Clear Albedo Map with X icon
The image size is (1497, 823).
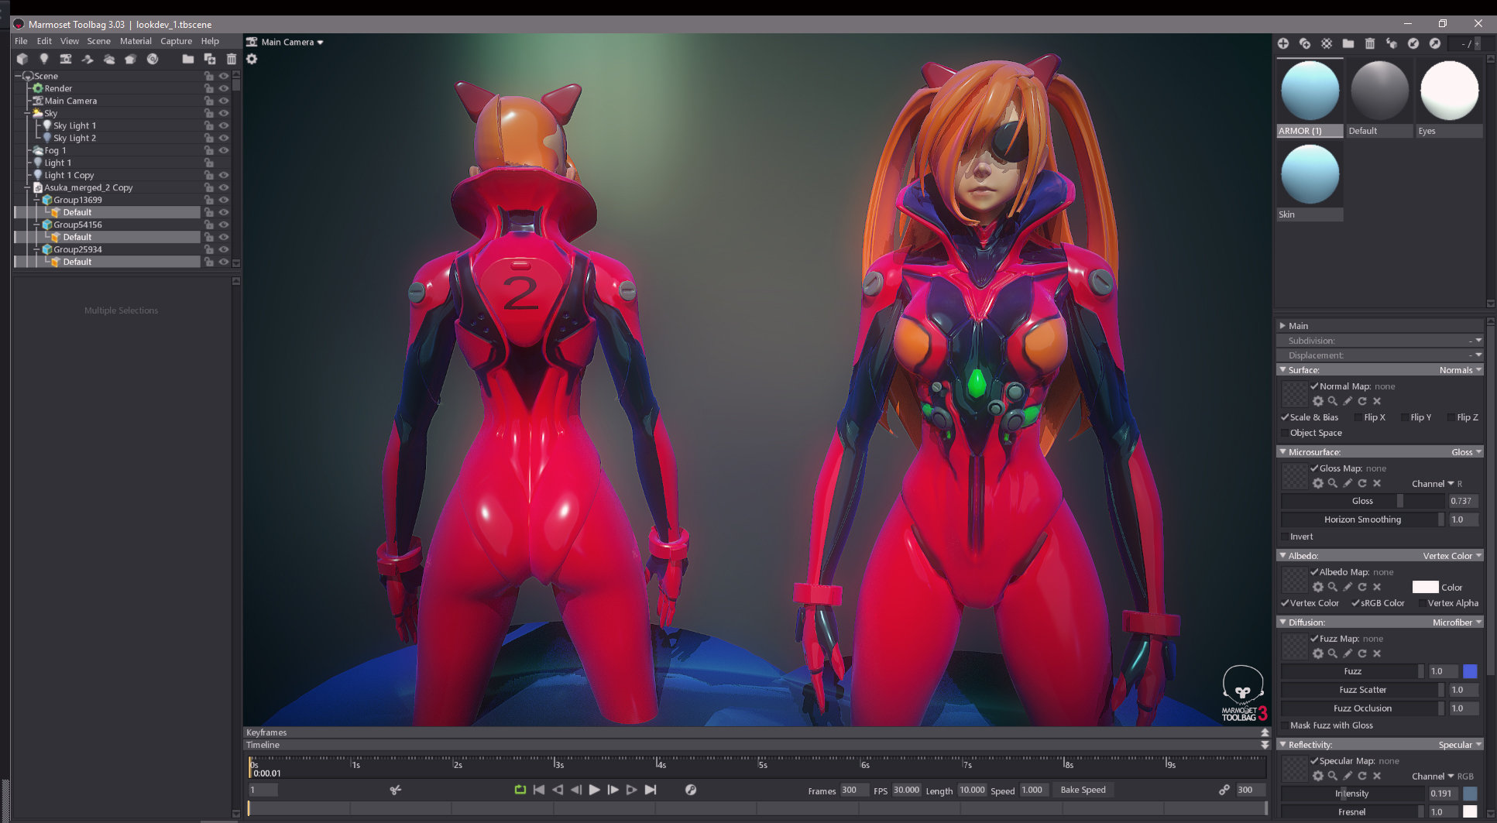1377,587
